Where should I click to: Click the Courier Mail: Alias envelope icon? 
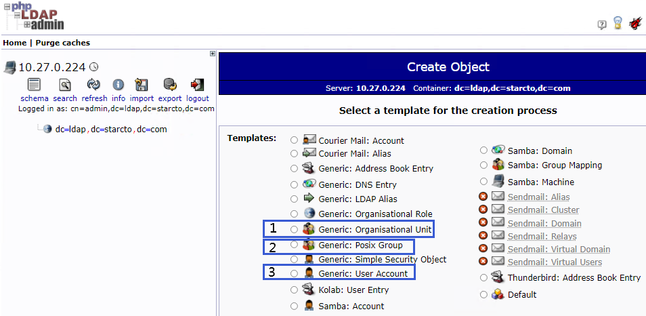pos(309,153)
